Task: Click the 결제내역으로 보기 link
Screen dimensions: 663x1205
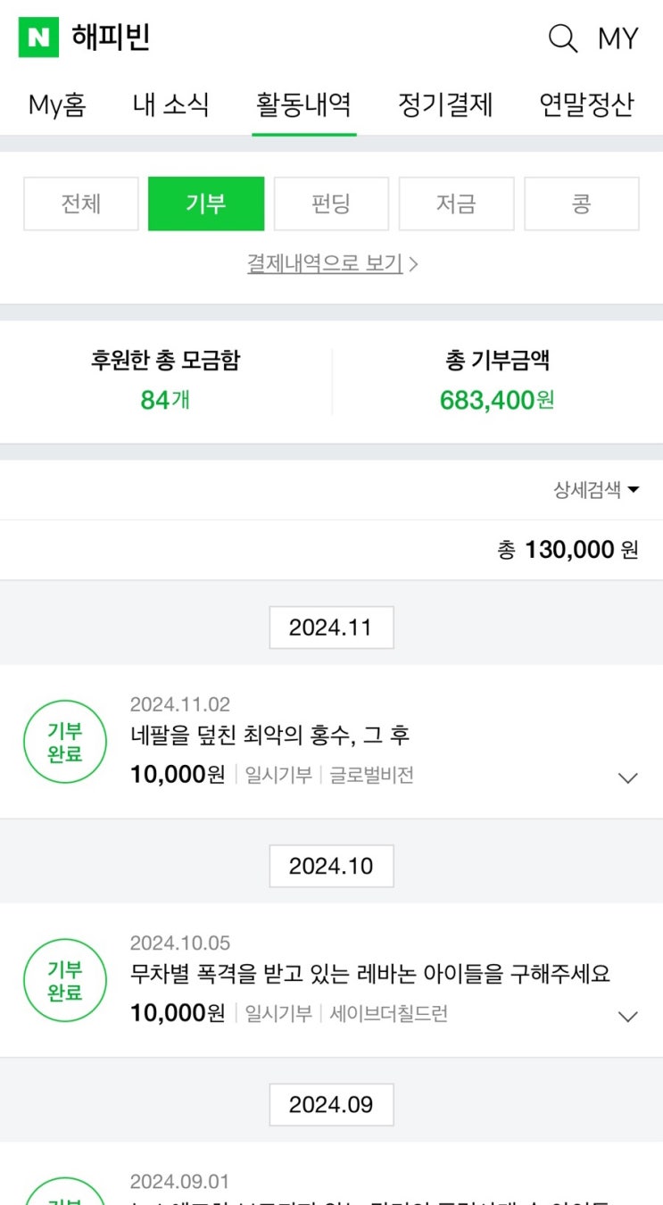Action: tap(331, 263)
